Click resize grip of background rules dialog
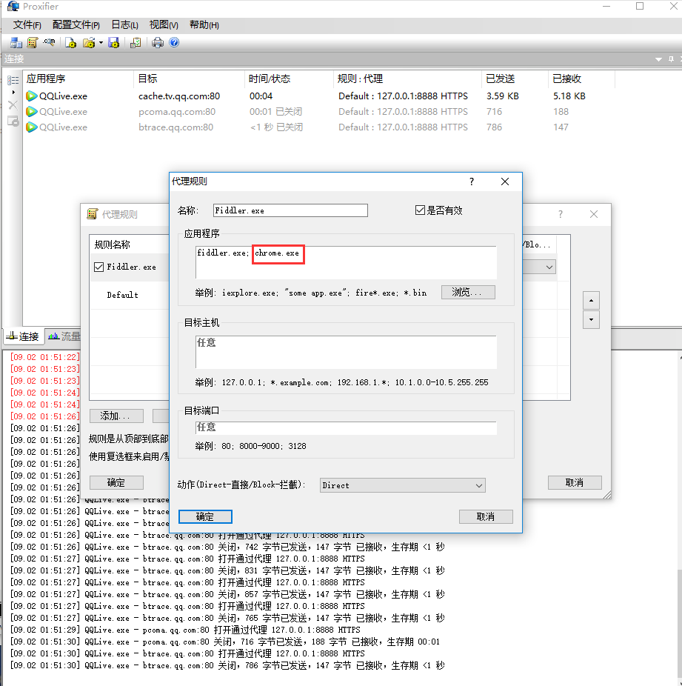The height and width of the screenshot is (686, 682). coord(606,495)
